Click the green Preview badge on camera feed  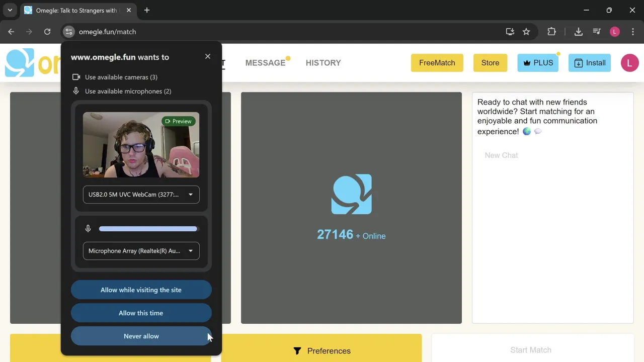(x=179, y=121)
